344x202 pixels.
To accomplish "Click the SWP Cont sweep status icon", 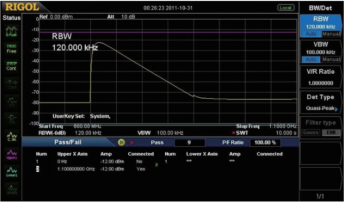I will [11, 66].
